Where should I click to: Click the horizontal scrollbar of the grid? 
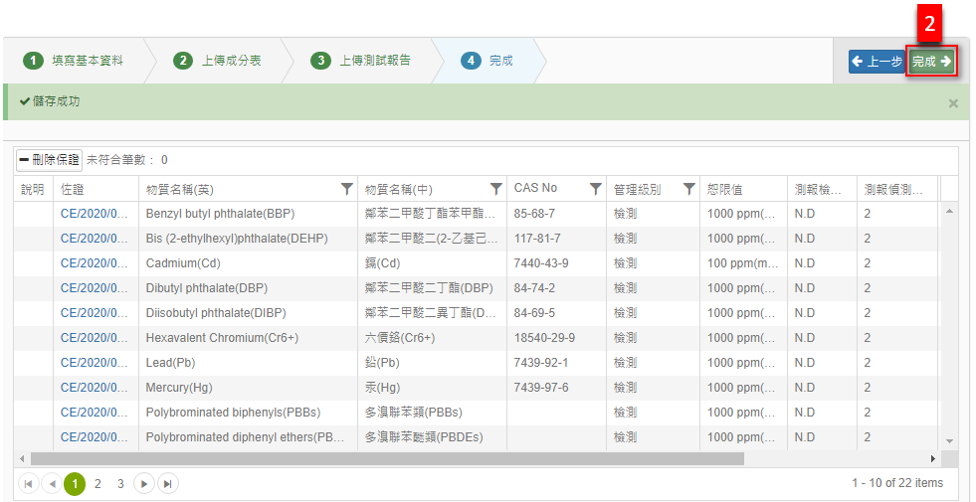point(387,459)
